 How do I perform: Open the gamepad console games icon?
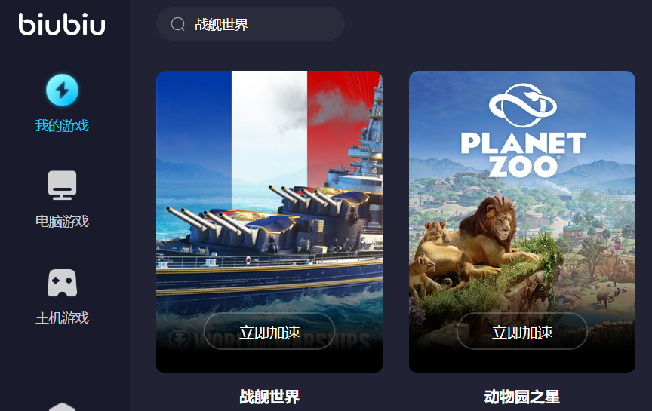pyautogui.click(x=62, y=283)
